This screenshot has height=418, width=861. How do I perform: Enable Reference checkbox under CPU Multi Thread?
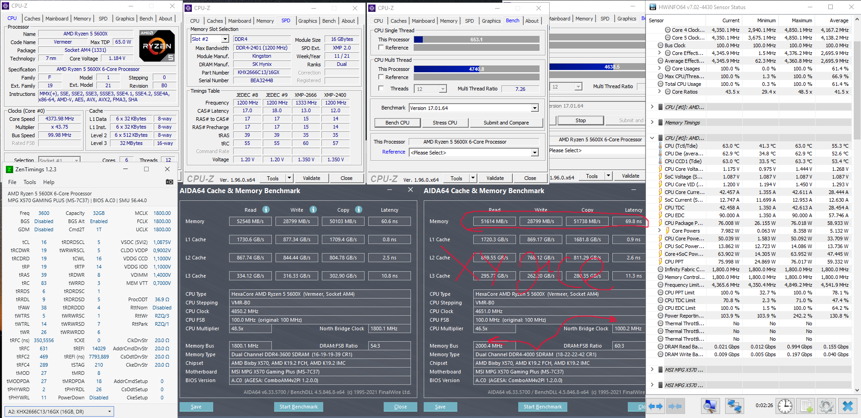tap(381, 77)
